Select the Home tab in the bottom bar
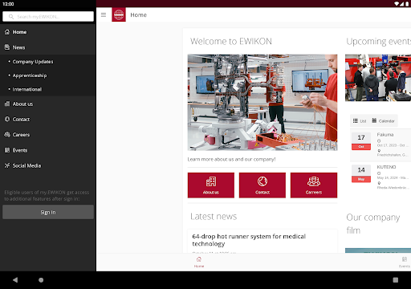411x289 pixels. coord(199,263)
